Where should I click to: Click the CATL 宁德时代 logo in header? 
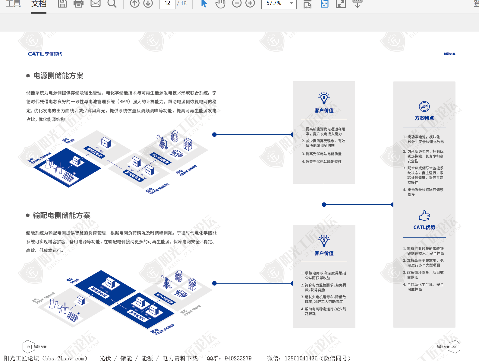[45, 54]
